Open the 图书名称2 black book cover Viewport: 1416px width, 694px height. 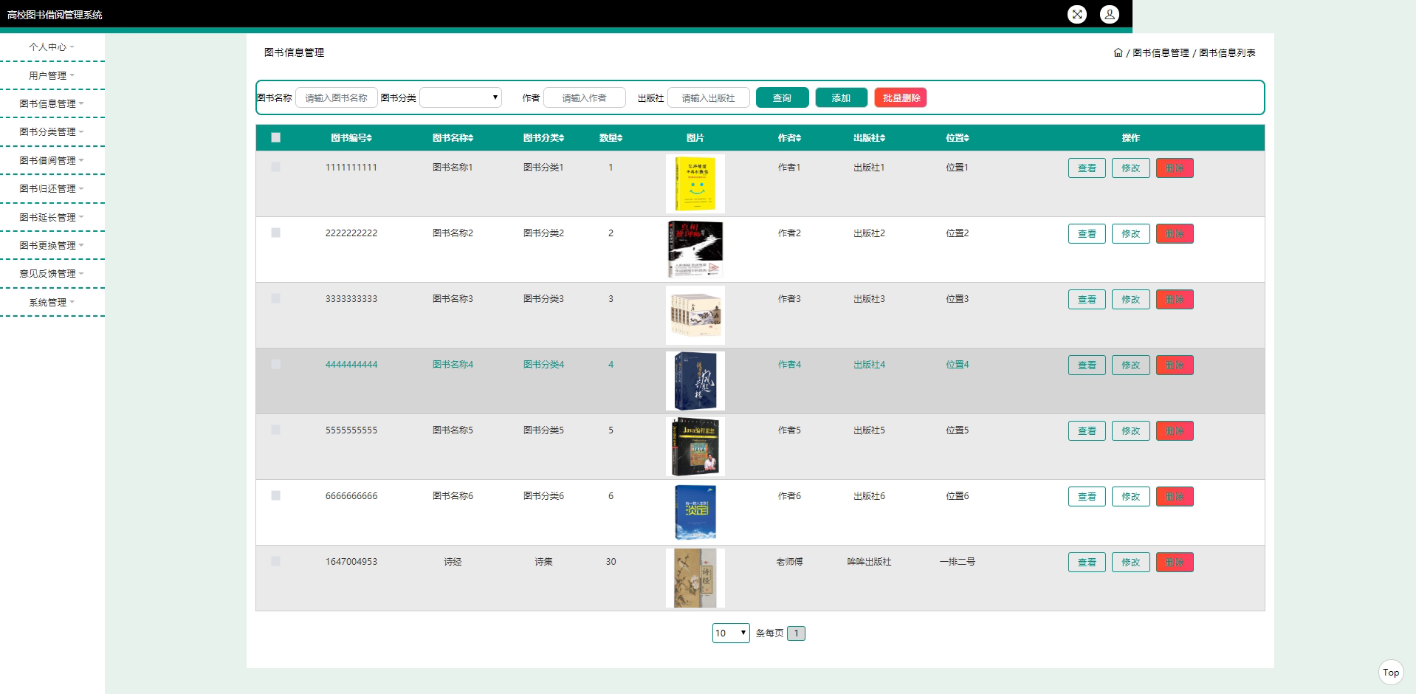[x=695, y=250]
